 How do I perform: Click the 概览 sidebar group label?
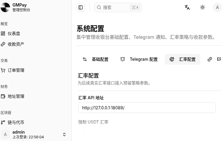(4, 24)
